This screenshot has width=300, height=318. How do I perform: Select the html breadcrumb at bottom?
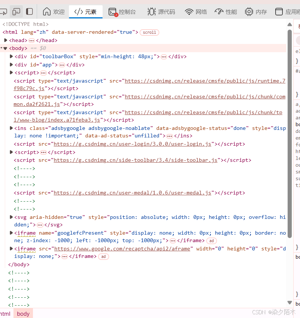click(5, 314)
